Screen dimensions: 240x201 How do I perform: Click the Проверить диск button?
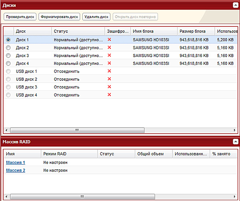click(x=20, y=17)
